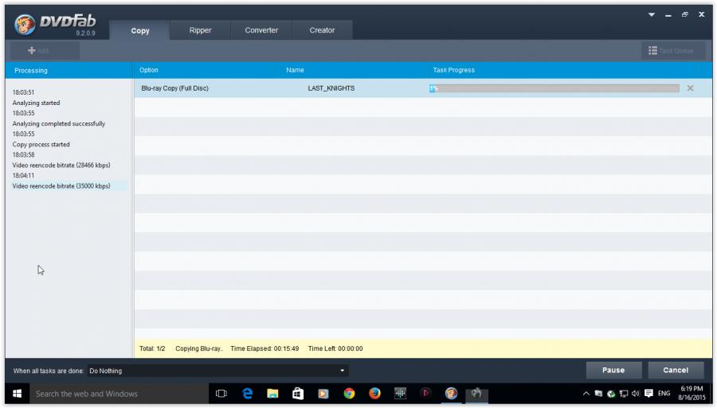717x408 pixels.
Task: Click the LAST_KNIGHTS task progress bar
Action: [554, 88]
